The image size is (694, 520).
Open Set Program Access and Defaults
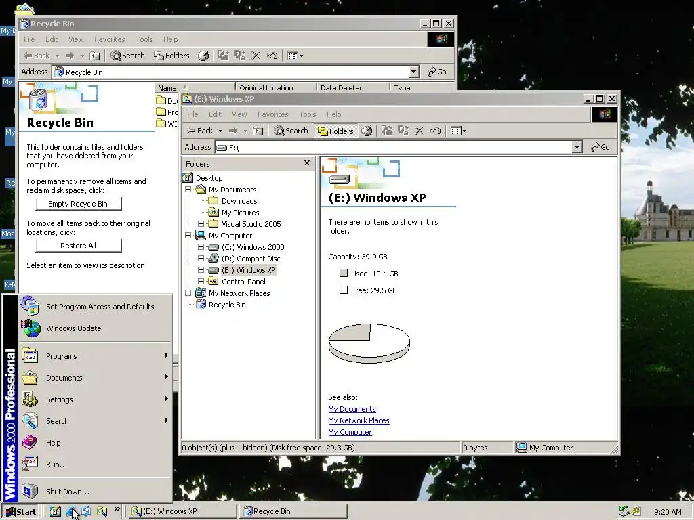95,307
